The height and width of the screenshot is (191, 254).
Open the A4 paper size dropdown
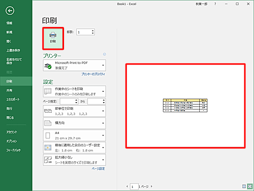tap(74, 136)
